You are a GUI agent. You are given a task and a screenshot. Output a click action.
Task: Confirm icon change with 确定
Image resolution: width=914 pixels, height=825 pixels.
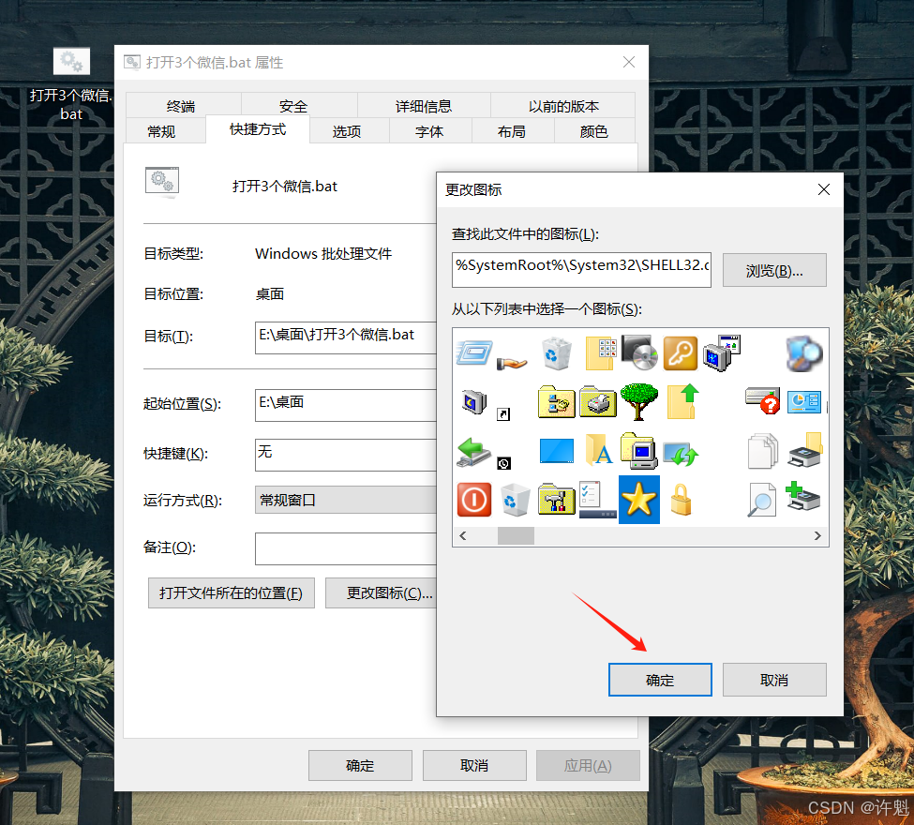click(660, 680)
